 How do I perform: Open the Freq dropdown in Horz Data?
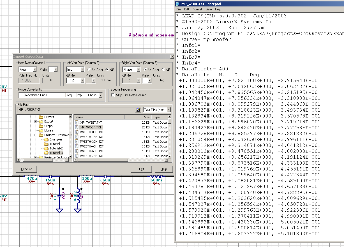tap(34, 69)
